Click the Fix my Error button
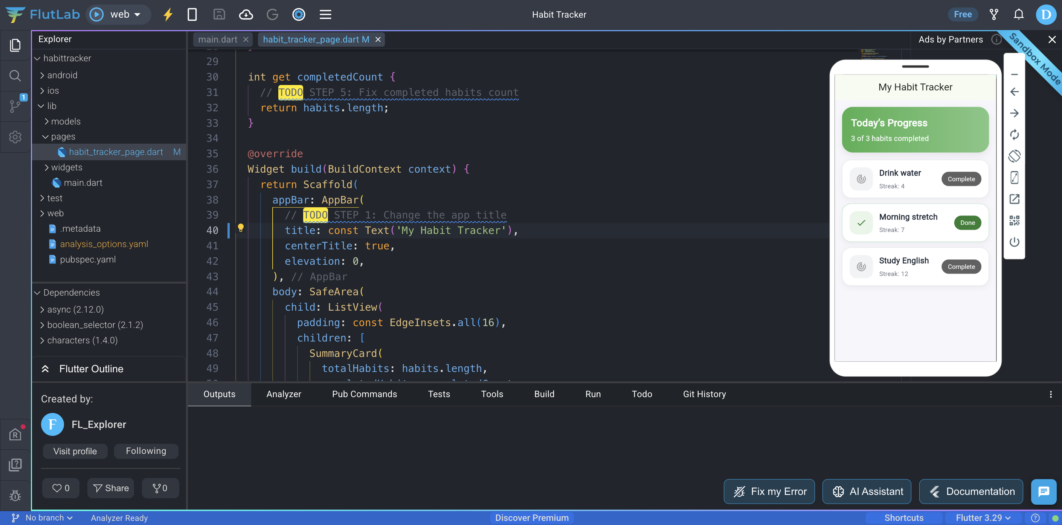 (x=769, y=491)
